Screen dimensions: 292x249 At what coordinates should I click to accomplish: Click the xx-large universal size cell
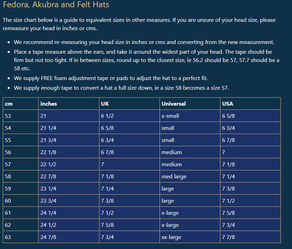coord(190,237)
